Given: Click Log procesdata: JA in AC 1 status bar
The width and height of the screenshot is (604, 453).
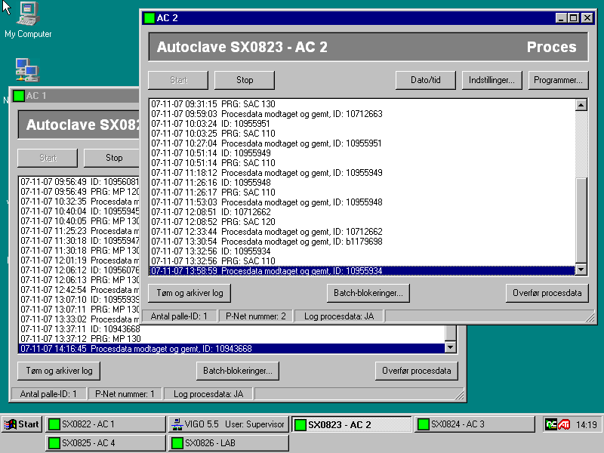Looking at the screenshot, I should 208,394.
